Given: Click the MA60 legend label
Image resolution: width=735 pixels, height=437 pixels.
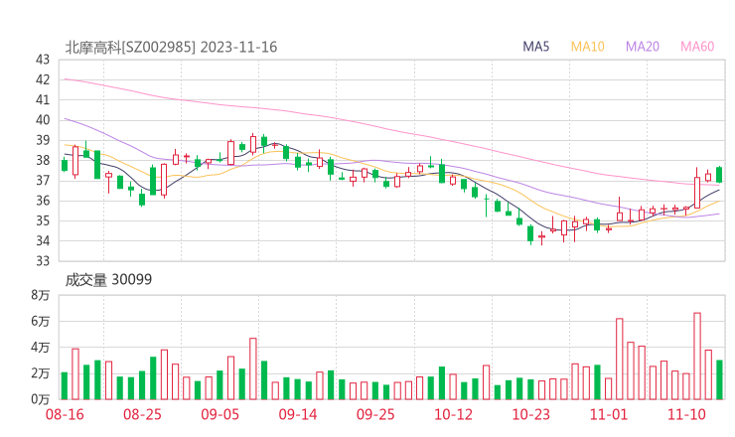Looking at the screenshot, I should tap(697, 47).
